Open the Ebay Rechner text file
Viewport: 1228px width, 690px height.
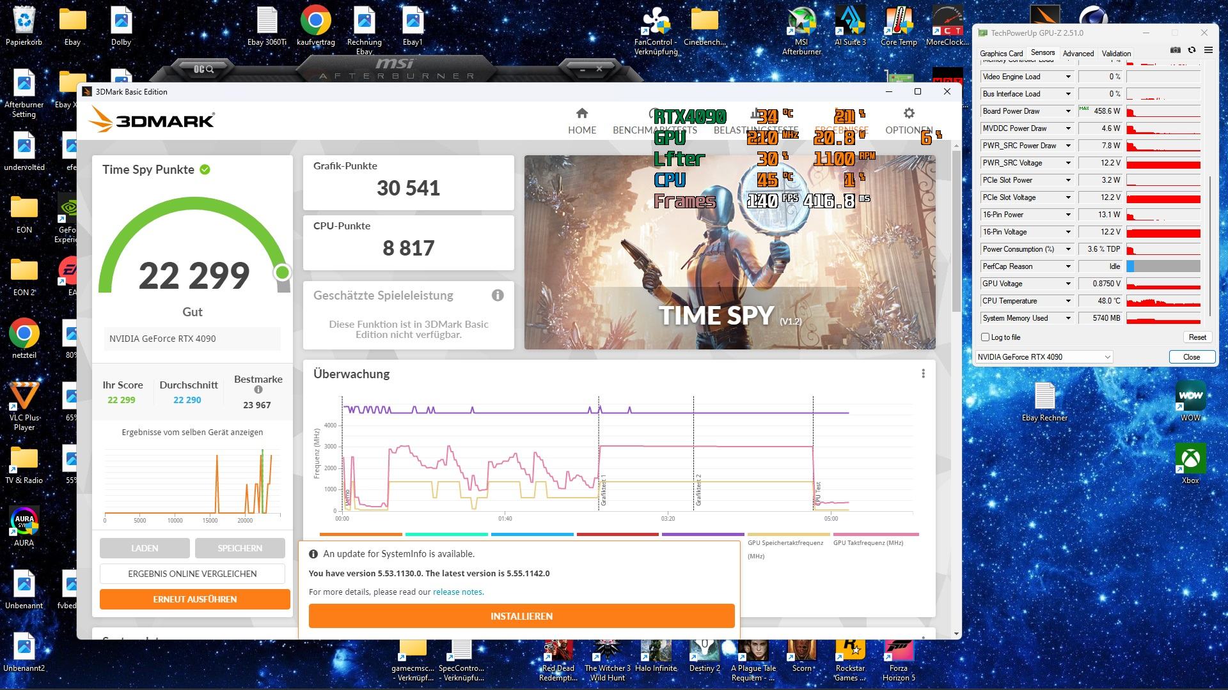click(x=1044, y=401)
